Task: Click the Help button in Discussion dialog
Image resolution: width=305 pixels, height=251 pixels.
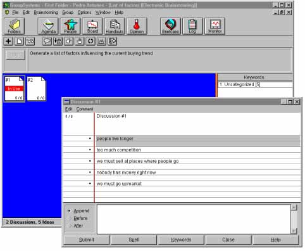Action: pos(276,240)
